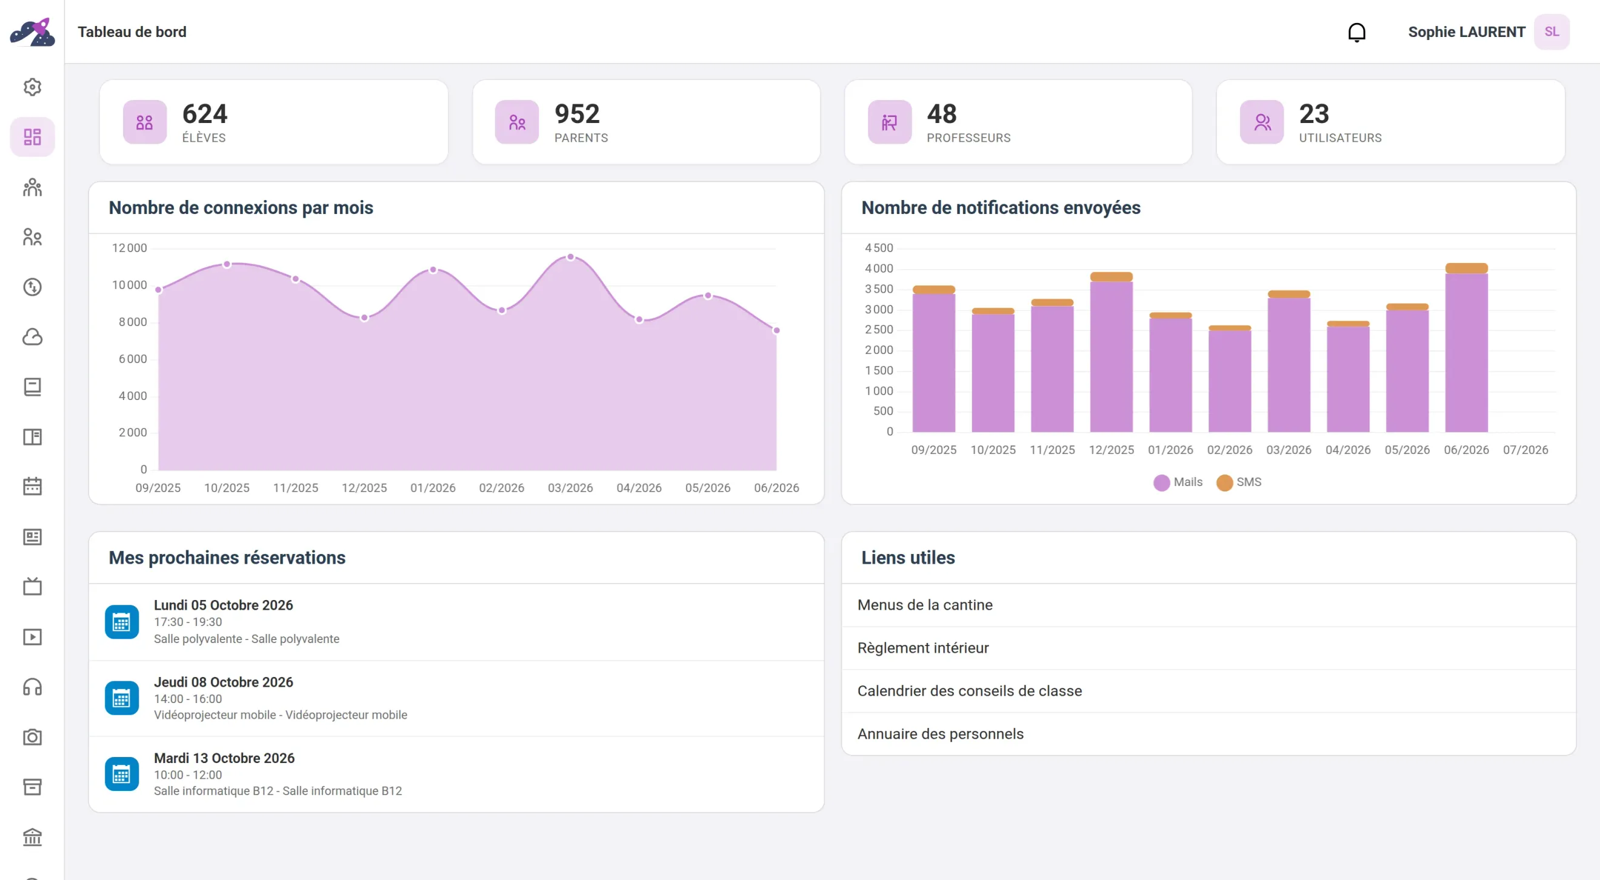Open the calendar icon in sidebar

(x=32, y=487)
